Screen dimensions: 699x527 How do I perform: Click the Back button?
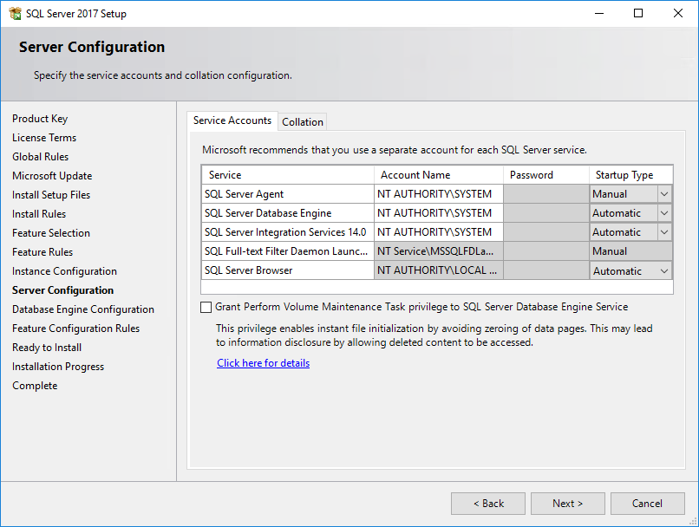pyautogui.click(x=488, y=504)
